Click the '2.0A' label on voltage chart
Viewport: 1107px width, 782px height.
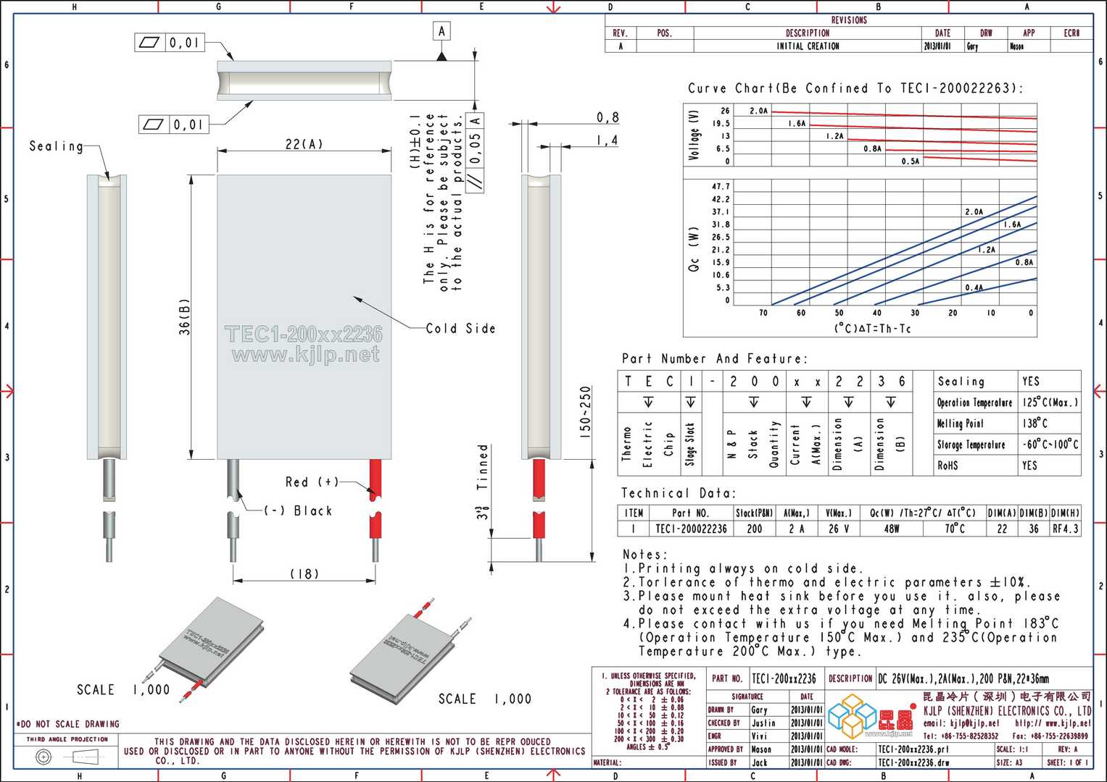click(758, 111)
